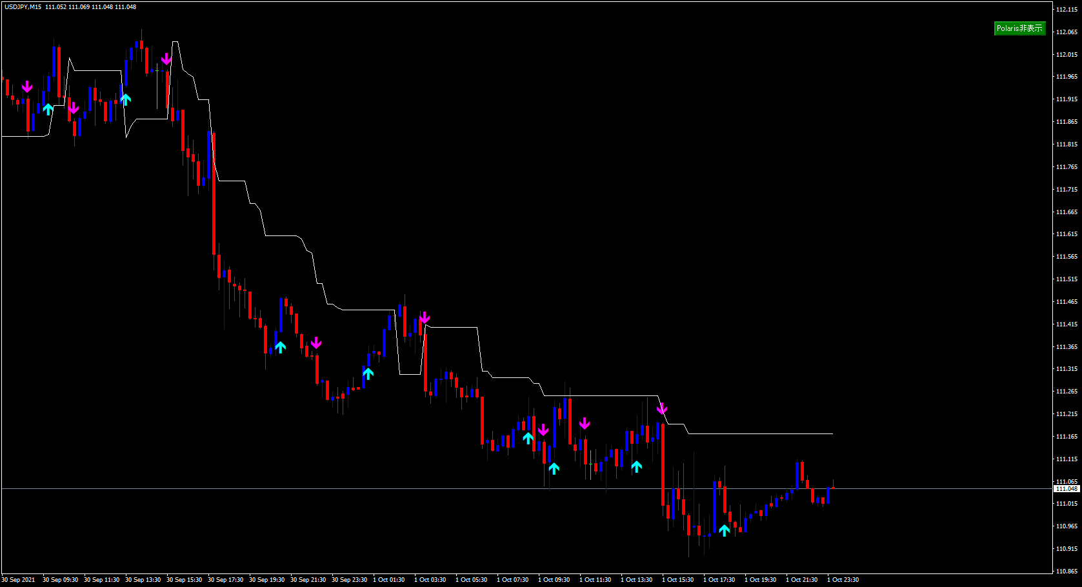Click the 1 Oct 09:30 time axis label

[x=554, y=579]
